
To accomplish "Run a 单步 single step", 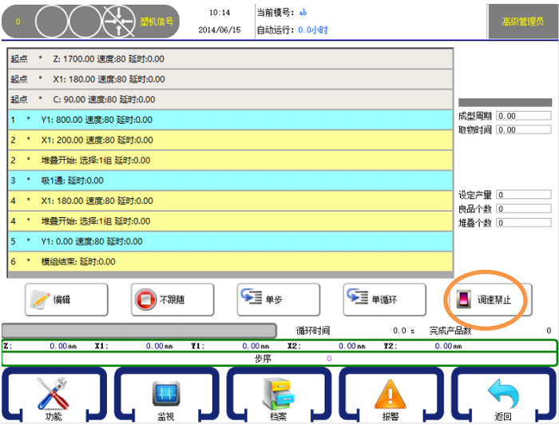I will 278,300.
